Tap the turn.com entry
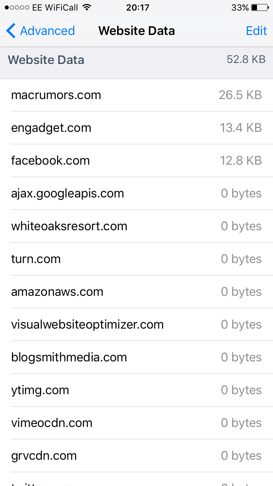 (x=136, y=259)
